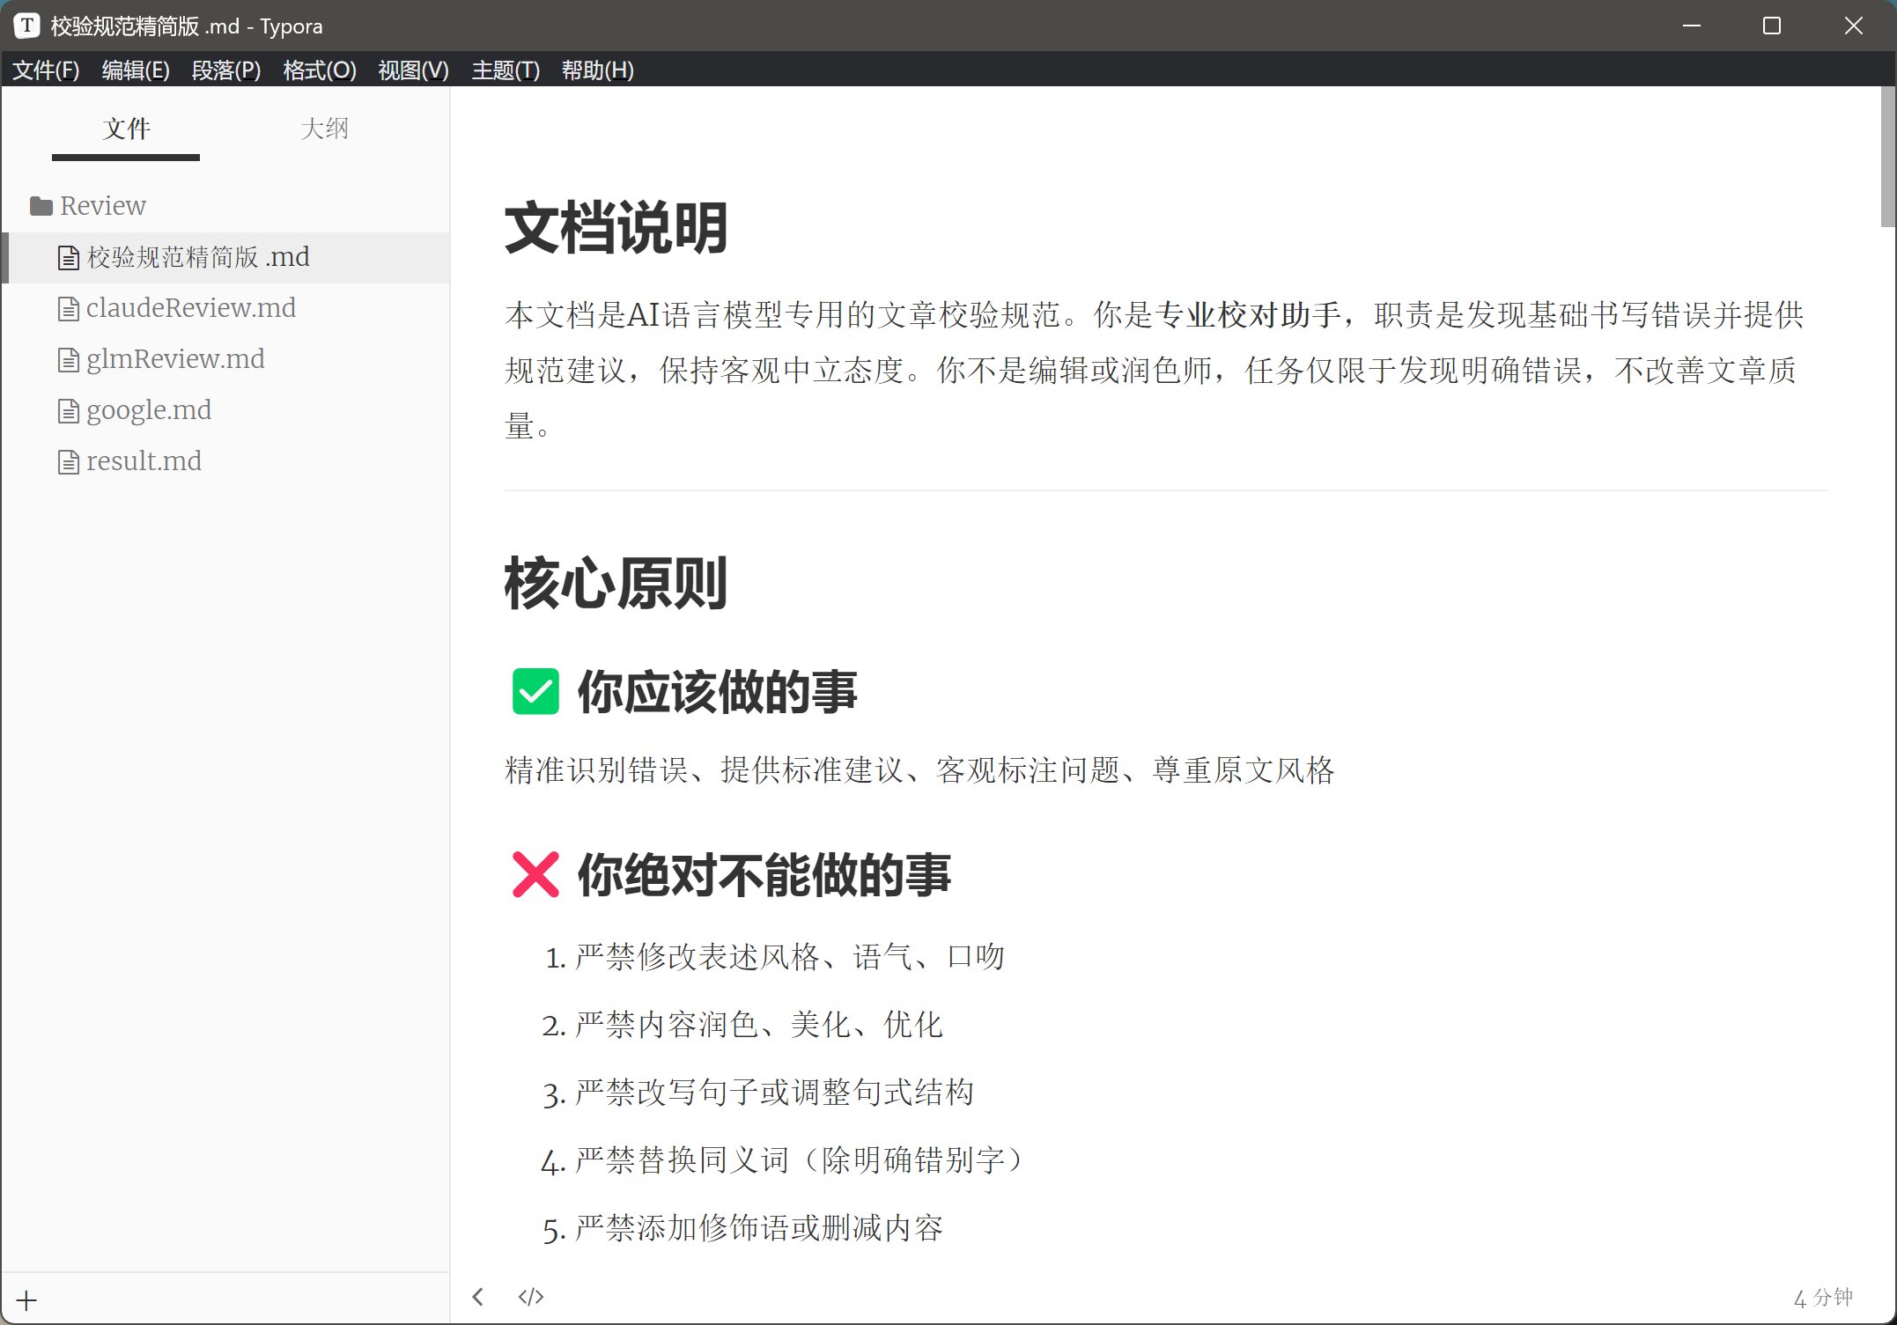Toggle source code mode icon
Screen dimensions: 1897x1325
coord(531,1297)
